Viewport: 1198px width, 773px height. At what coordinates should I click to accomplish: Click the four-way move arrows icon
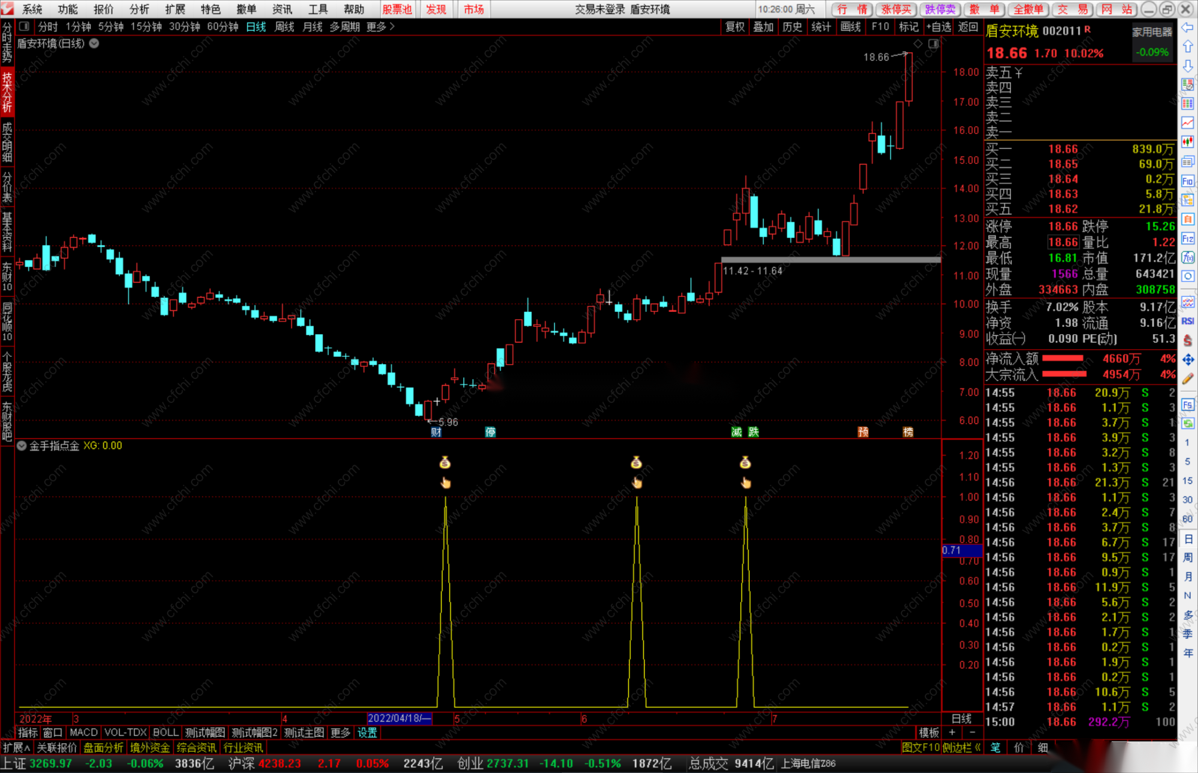pyautogui.click(x=1188, y=359)
